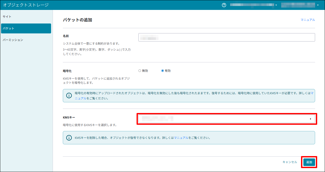The image size is (325, 172).
Task: Click the キャンセル link
Action: tap(290, 162)
